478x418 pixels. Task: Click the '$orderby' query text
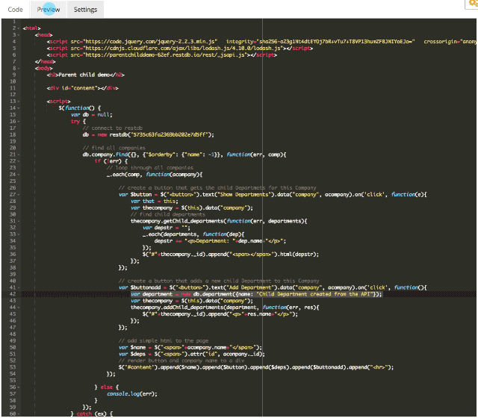coord(159,155)
